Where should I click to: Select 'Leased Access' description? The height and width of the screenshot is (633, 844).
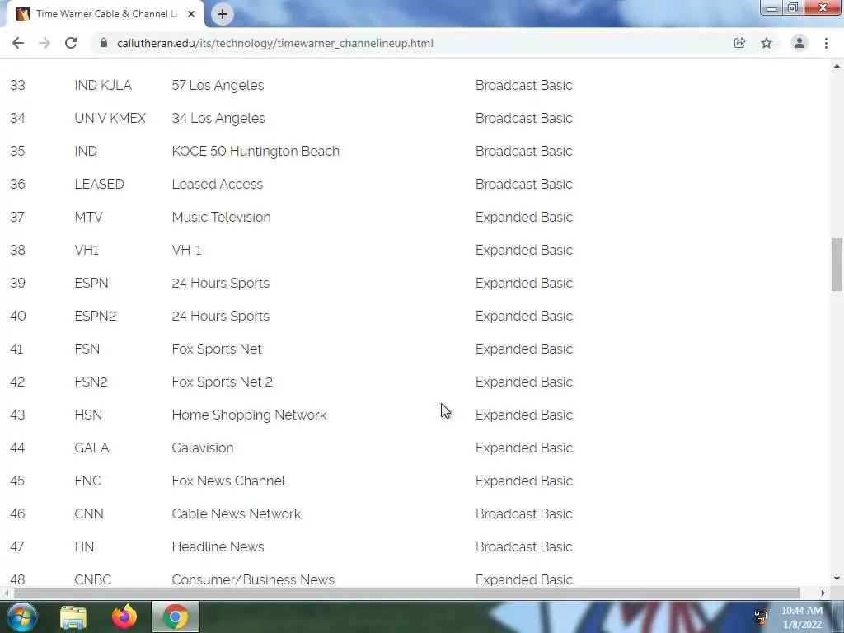[218, 184]
